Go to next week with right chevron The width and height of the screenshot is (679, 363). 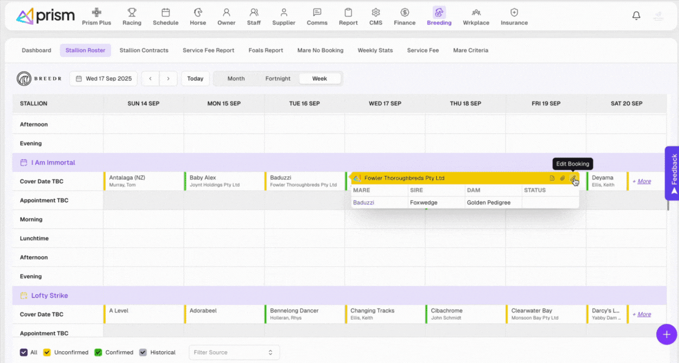coord(169,79)
